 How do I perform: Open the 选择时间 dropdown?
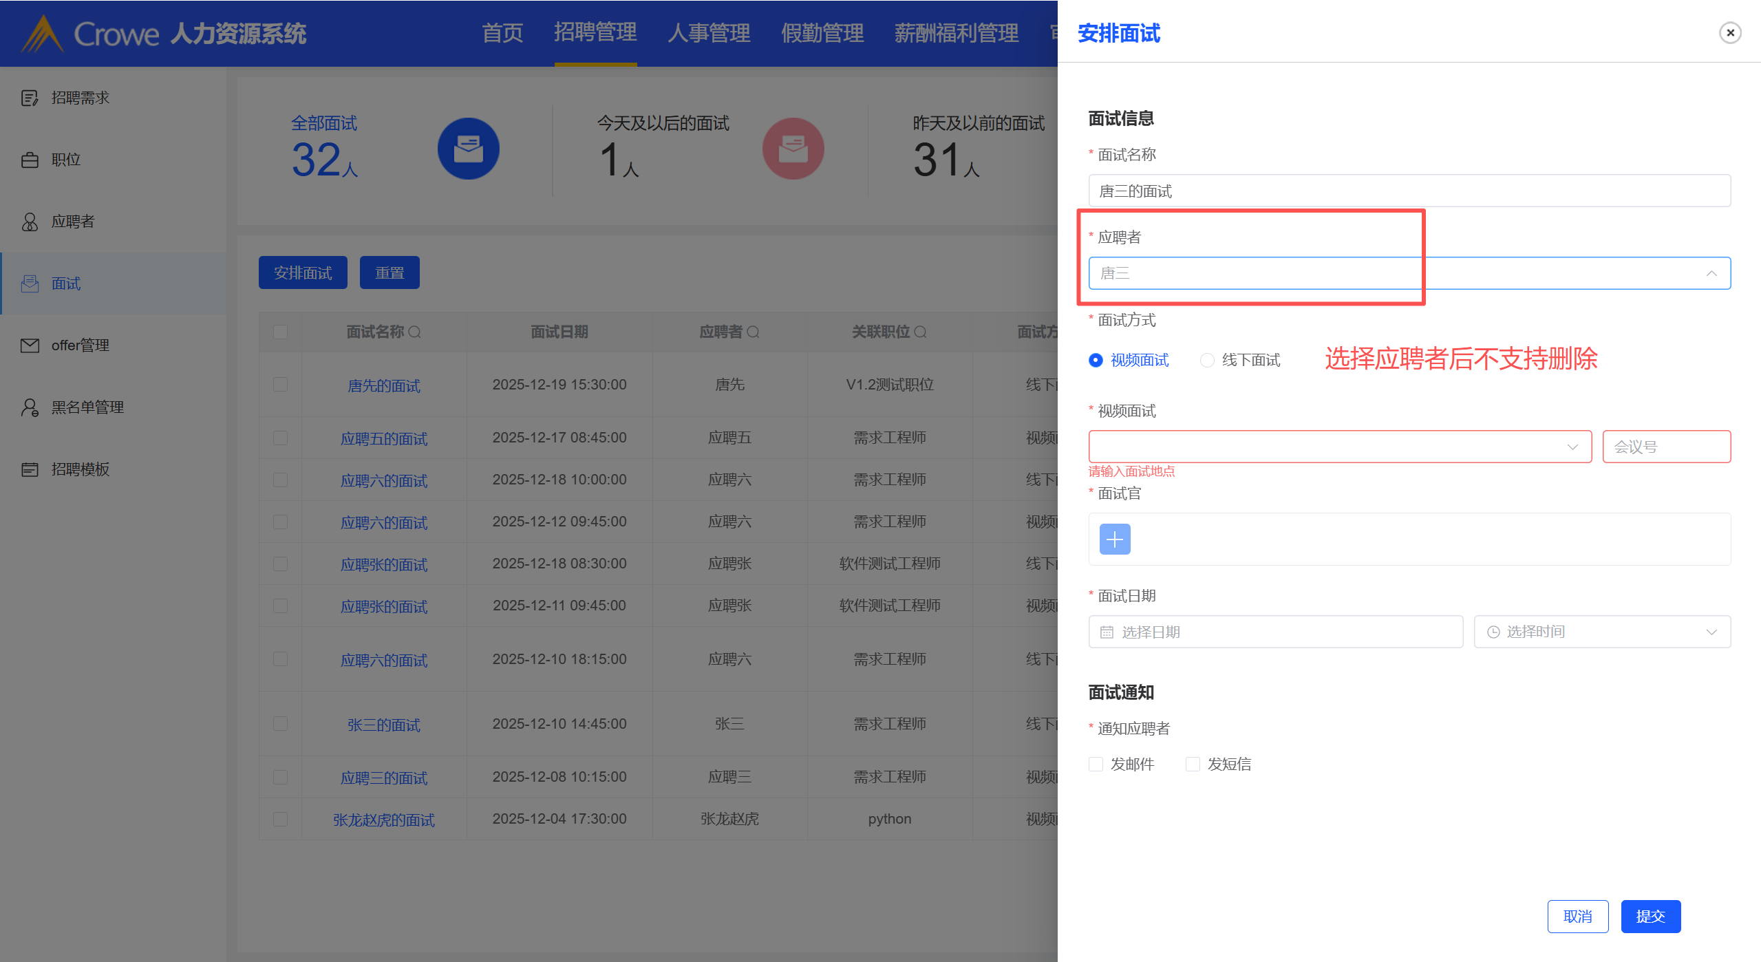1601,632
